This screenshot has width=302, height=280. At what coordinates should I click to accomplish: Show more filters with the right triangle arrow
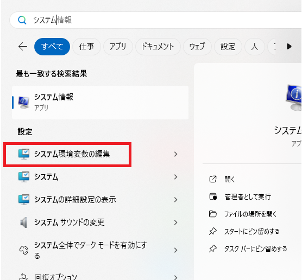289,47
